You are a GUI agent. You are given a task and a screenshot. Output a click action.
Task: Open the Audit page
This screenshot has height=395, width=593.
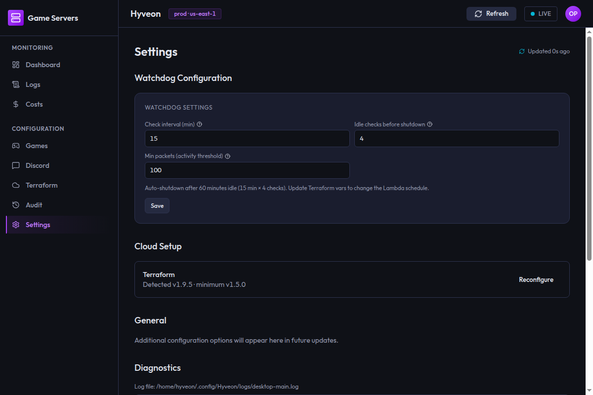pos(59,205)
